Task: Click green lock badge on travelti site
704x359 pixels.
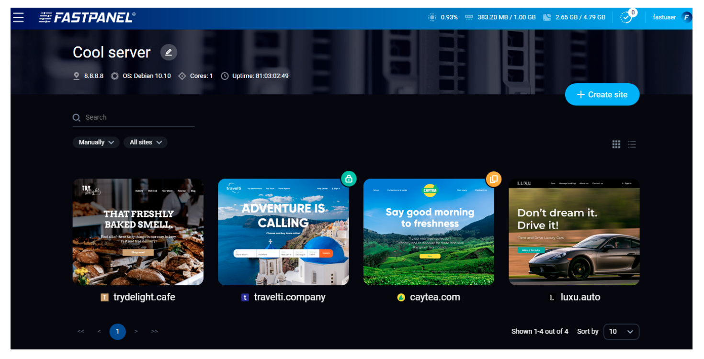Action: 349,179
